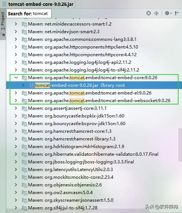Screen dimensions: 182x213
Task: Expand the log4j-api:2.11.2 node
Action: coord(16,62)
